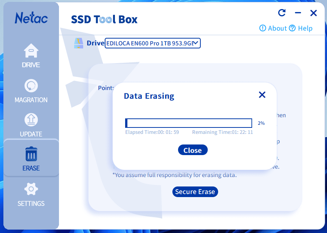Image resolution: width=327 pixels, height=233 pixels.
Task: Click the erase progress bar
Action: pyautogui.click(x=189, y=123)
